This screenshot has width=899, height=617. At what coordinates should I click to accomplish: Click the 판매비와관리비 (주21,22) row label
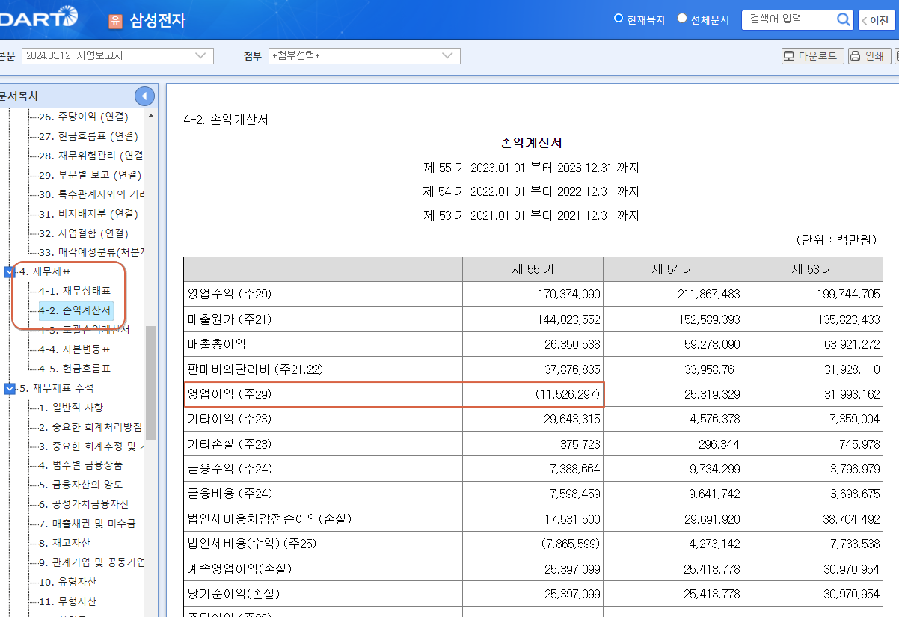pyautogui.click(x=256, y=369)
